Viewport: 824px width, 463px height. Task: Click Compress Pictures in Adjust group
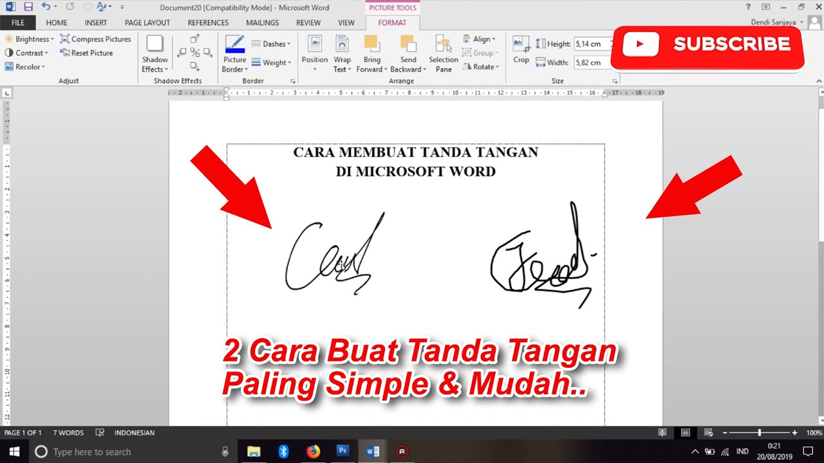[x=95, y=39]
